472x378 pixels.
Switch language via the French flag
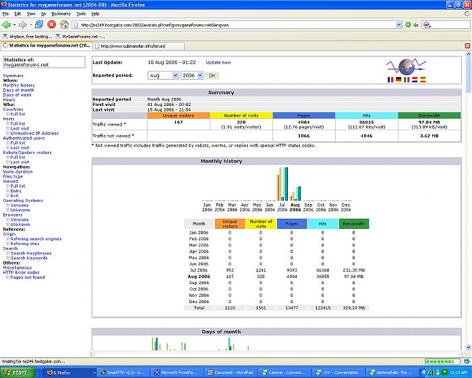coord(390,79)
